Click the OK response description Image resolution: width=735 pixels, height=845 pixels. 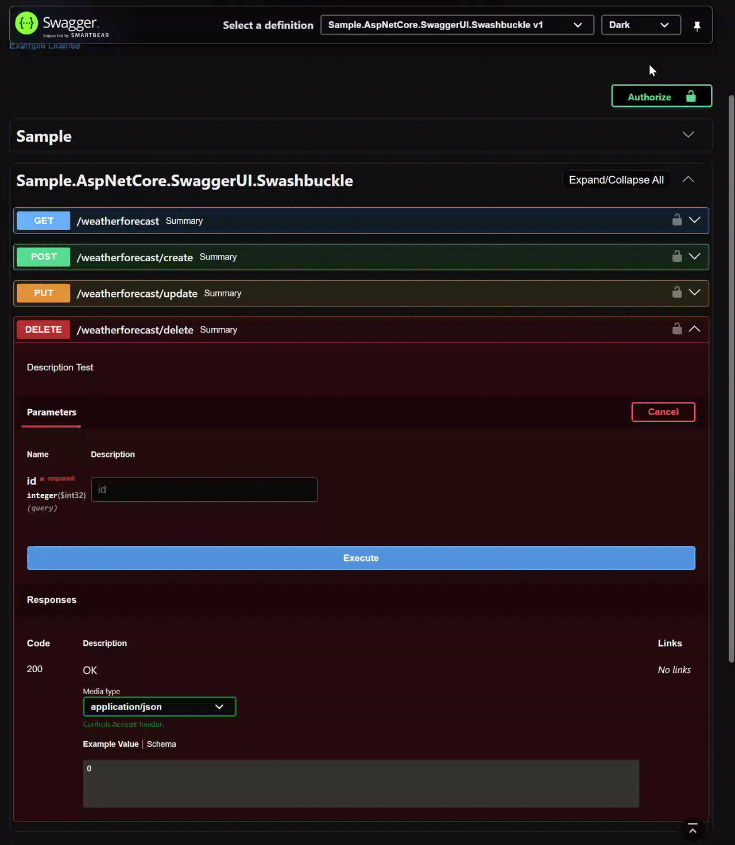90,670
